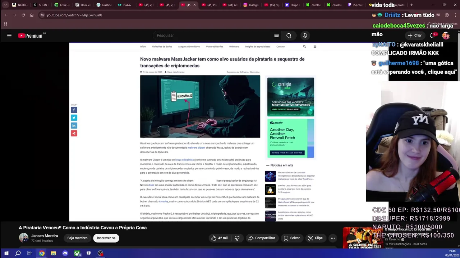This screenshot has width=460, height=258.
Task: Open a new browser tab
Action: pyautogui.click(x=411, y=5)
